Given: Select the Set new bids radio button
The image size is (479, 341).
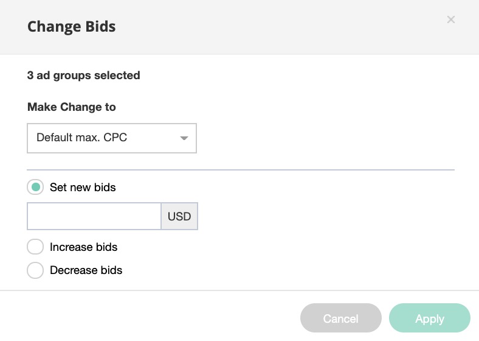Looking at the screenshot, I should pyautogui.click(x=35, y=188).
